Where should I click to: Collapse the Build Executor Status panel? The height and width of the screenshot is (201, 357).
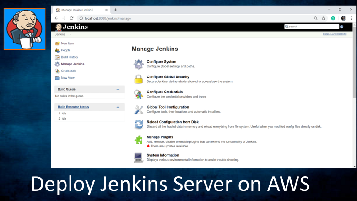[x=118, y=107]
